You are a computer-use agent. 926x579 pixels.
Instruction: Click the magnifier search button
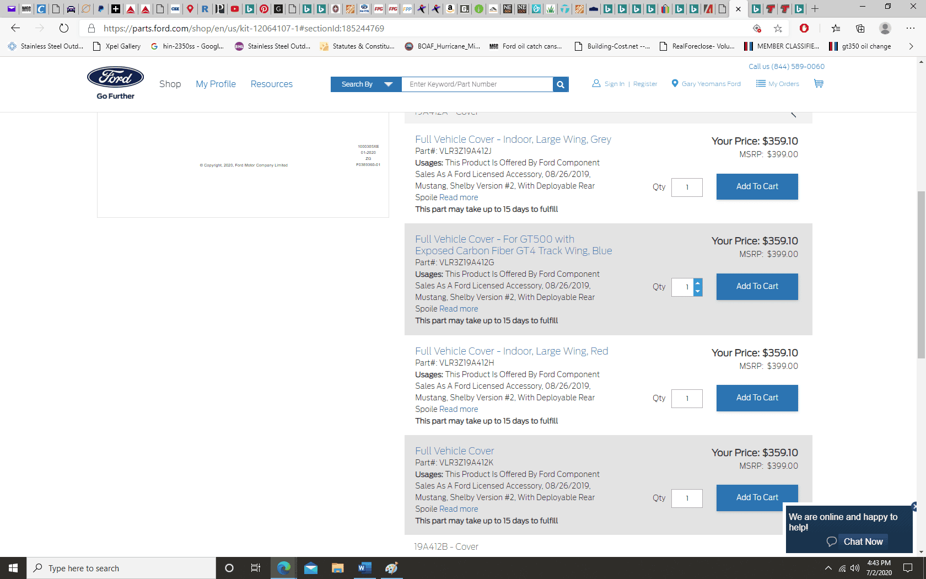point(561,84)
